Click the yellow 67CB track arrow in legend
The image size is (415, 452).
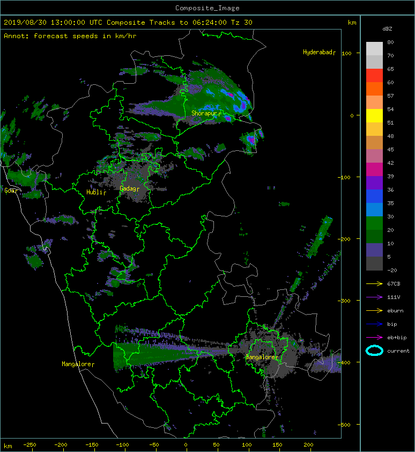(x=374, y=283)
